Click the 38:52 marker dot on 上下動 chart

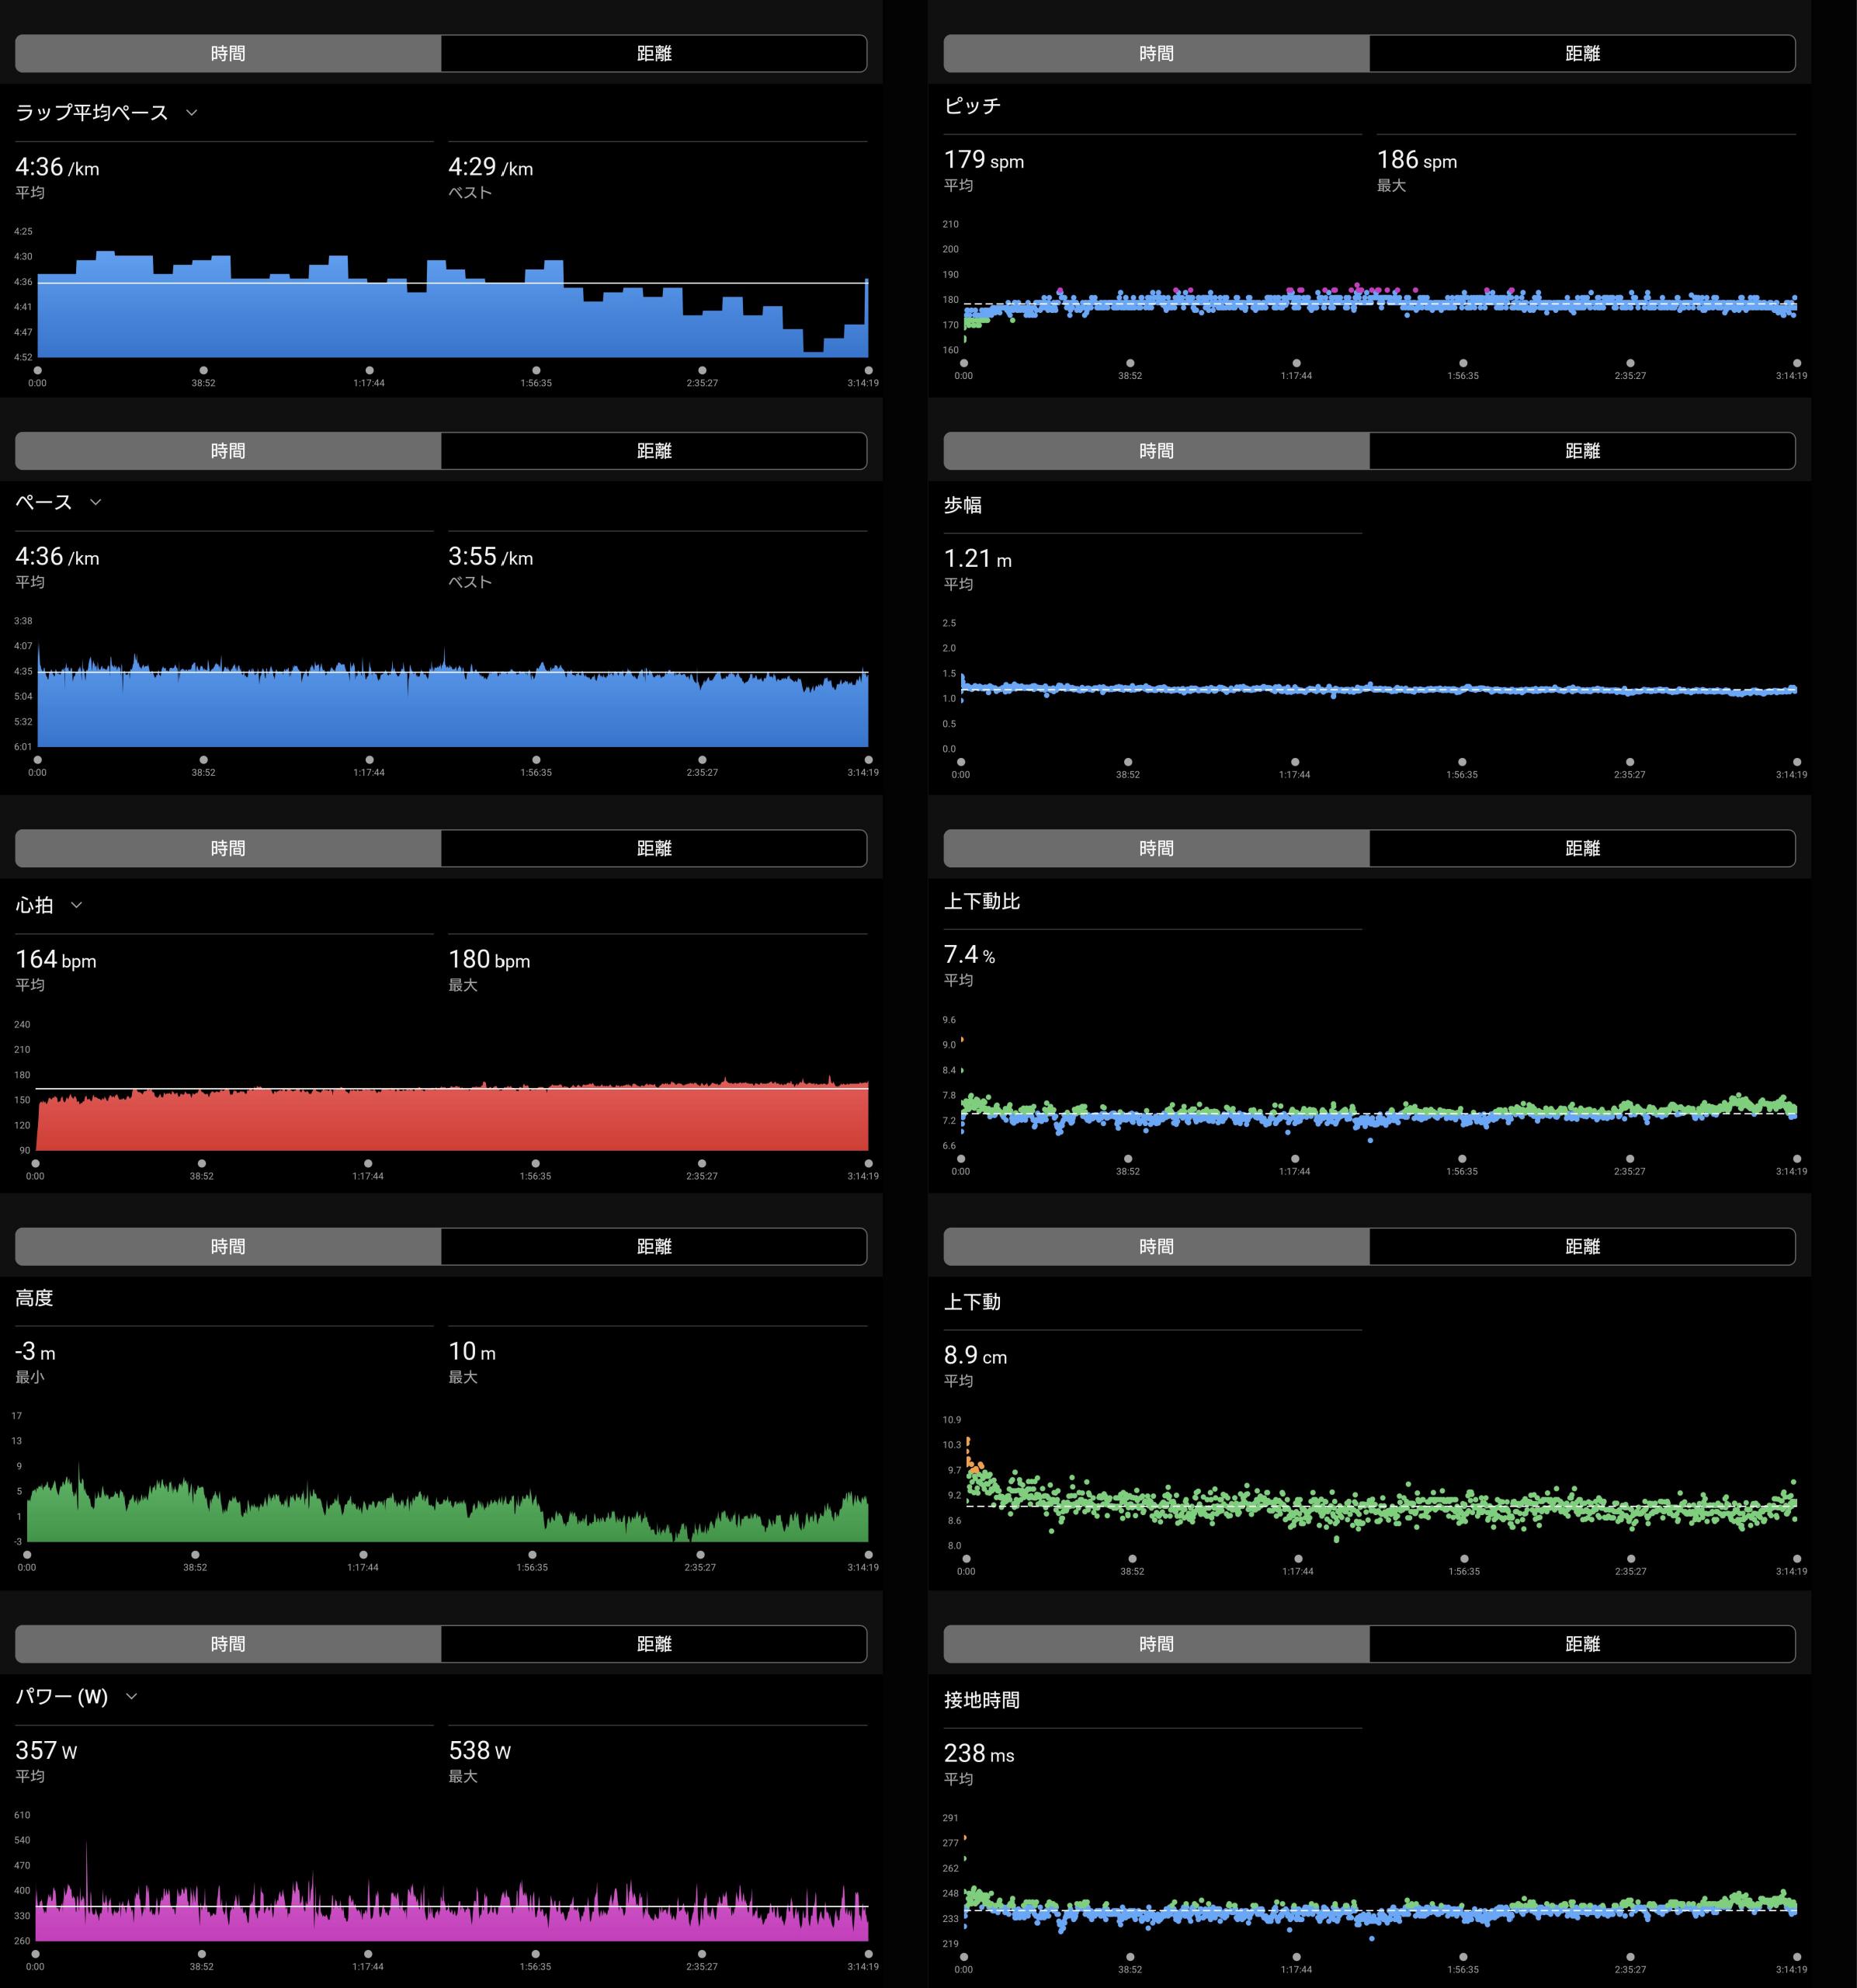tap(1131, 1558)
